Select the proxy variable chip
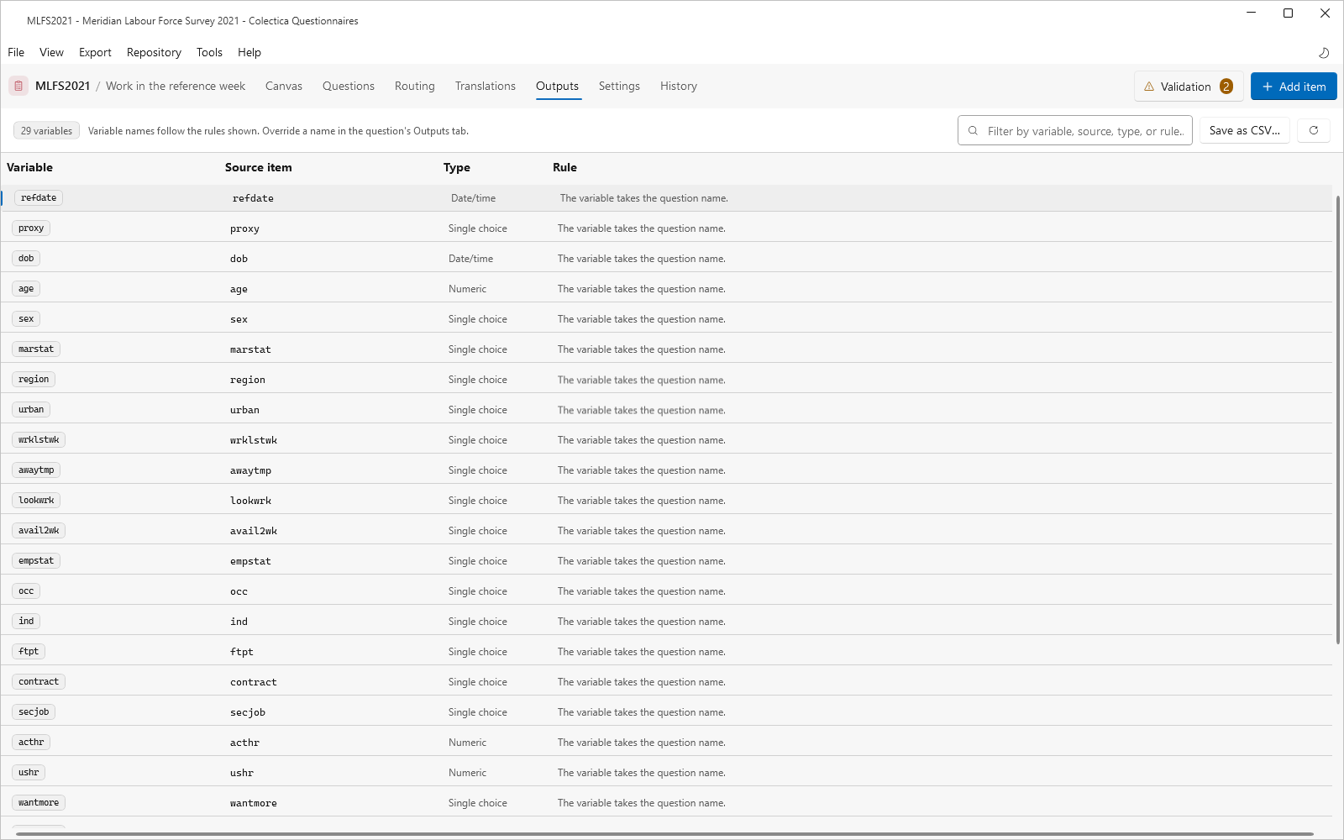 pyautogui.click(x=31, y=228)
